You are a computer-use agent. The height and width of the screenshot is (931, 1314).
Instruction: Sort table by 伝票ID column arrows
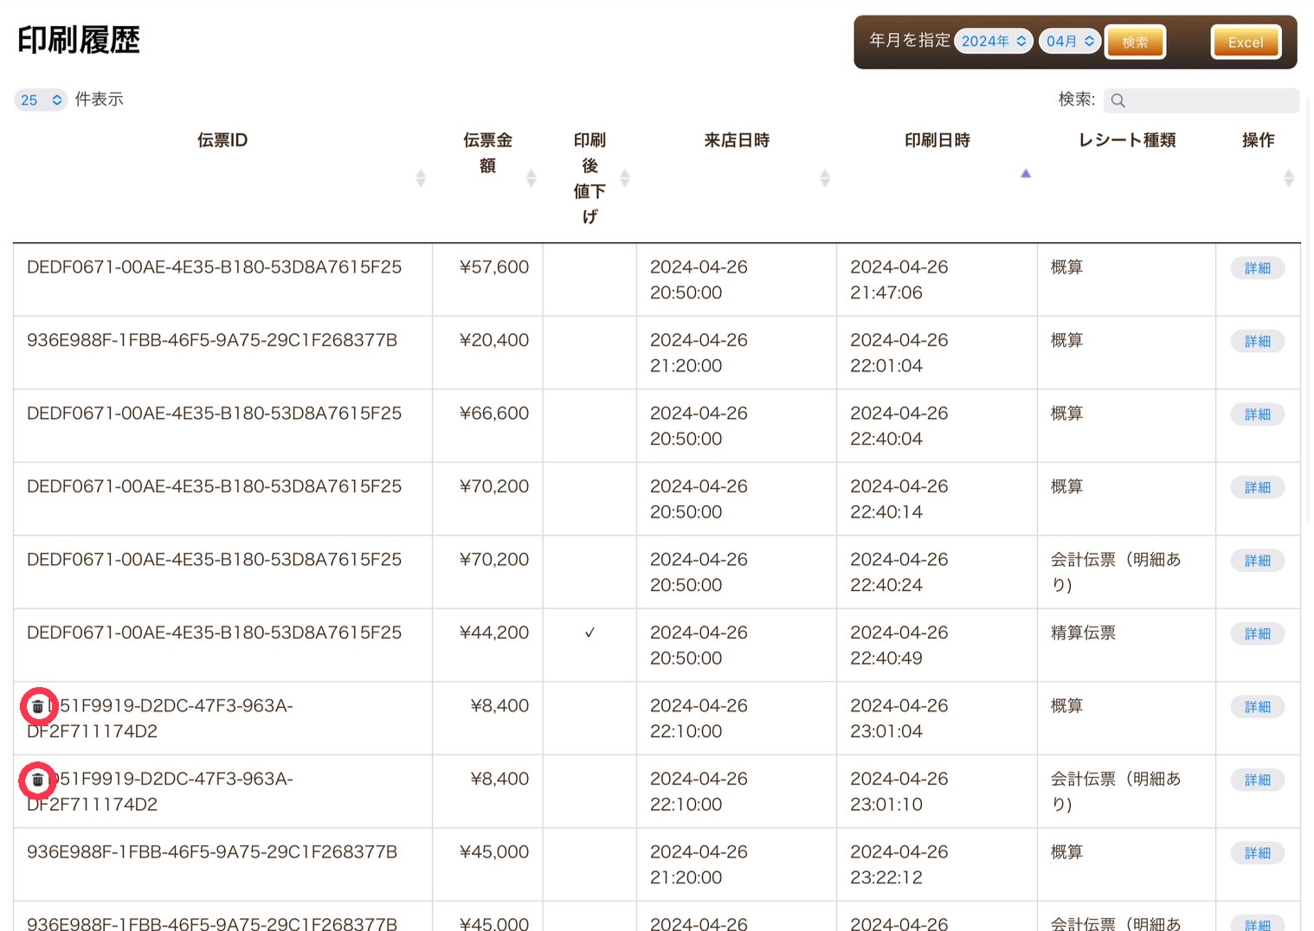(x=421, y=178)
